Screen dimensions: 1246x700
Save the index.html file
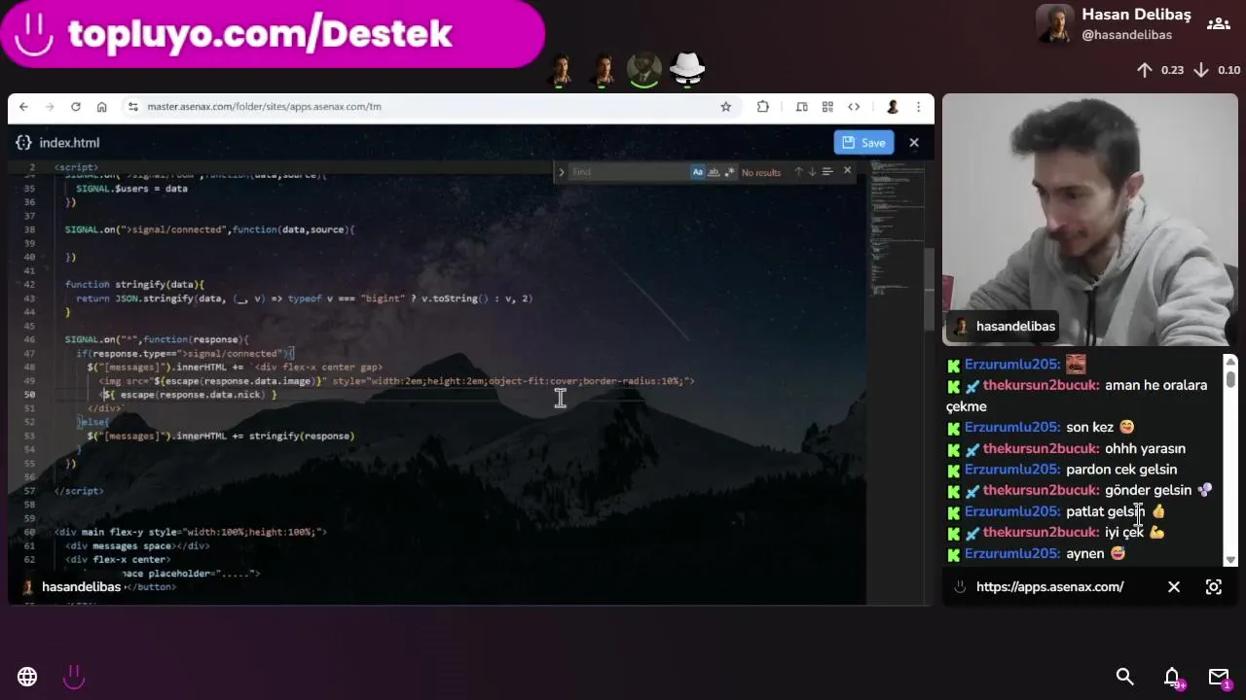coord(863,142)
